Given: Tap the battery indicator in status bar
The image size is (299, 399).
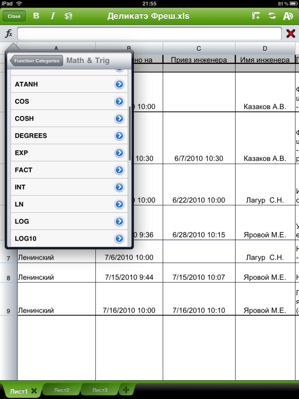Looking at the screenshot, I should point(294,4).
